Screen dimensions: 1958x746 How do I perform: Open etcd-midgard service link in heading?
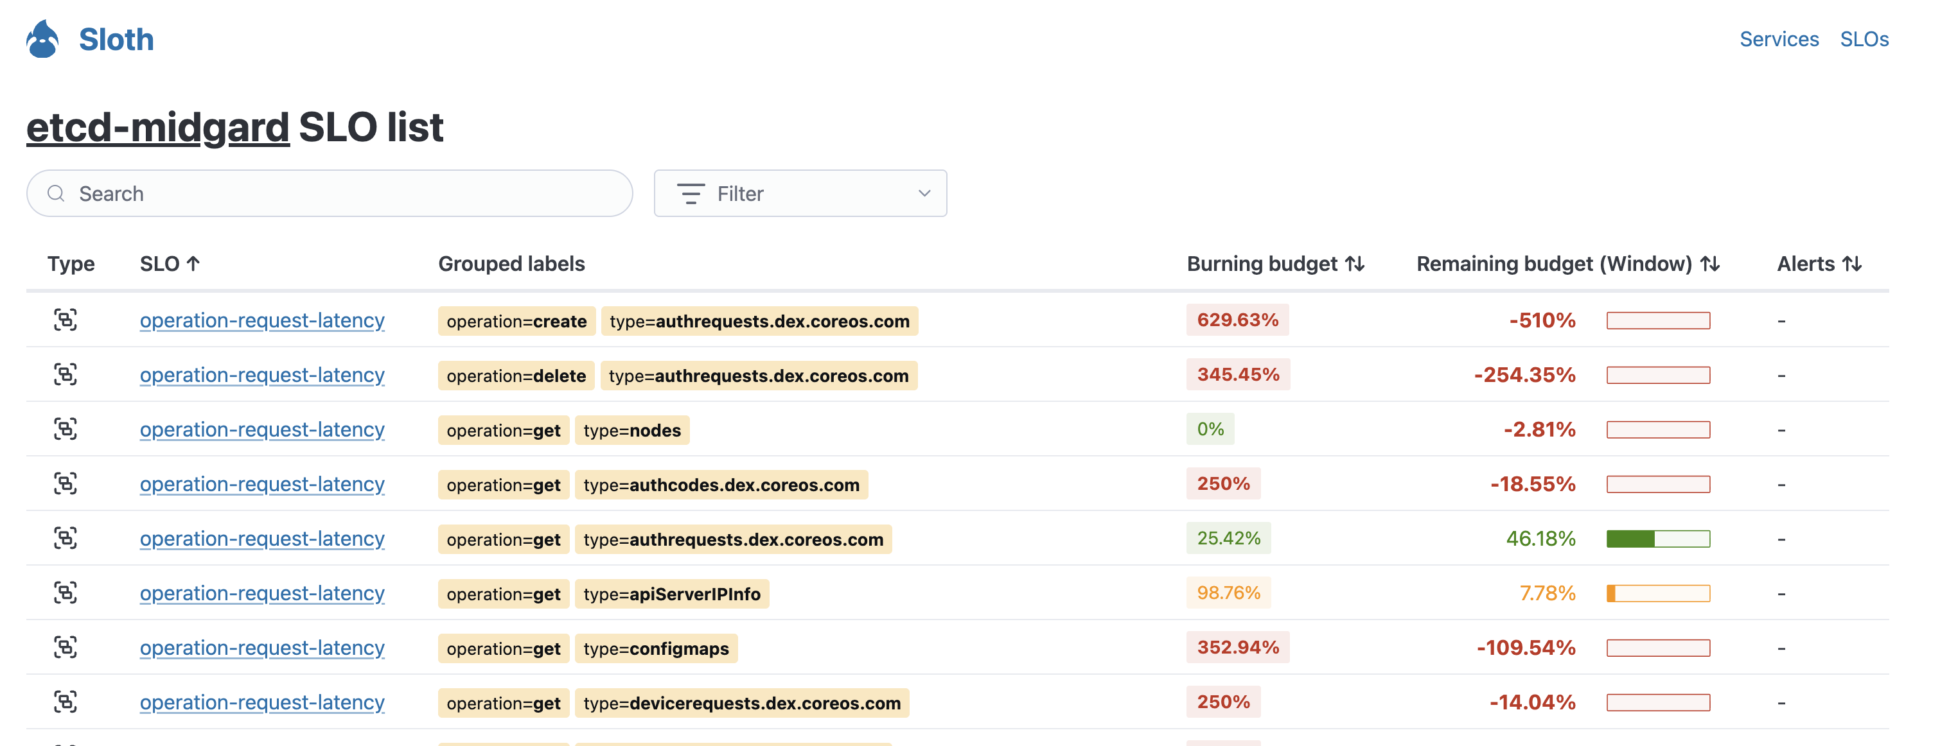pyautogui.click(x=157, y=127)
